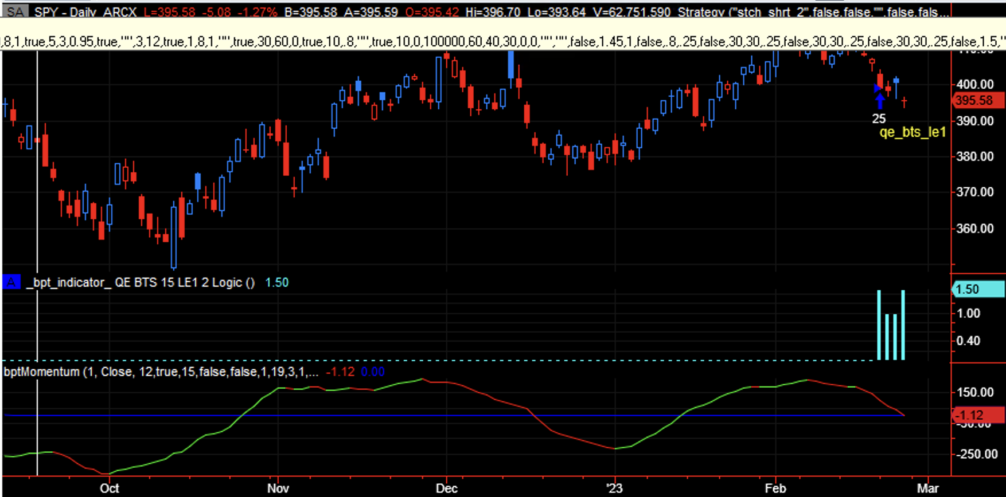Click the tallest cyan histogram bar on right
1006x497 pixels.
coord(903,325)
